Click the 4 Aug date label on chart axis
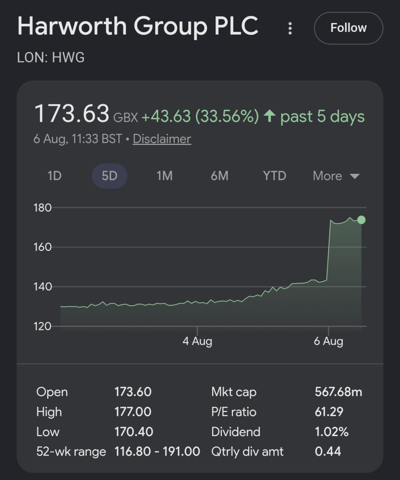This screenshot has height=480, width=400. (197, 341)
